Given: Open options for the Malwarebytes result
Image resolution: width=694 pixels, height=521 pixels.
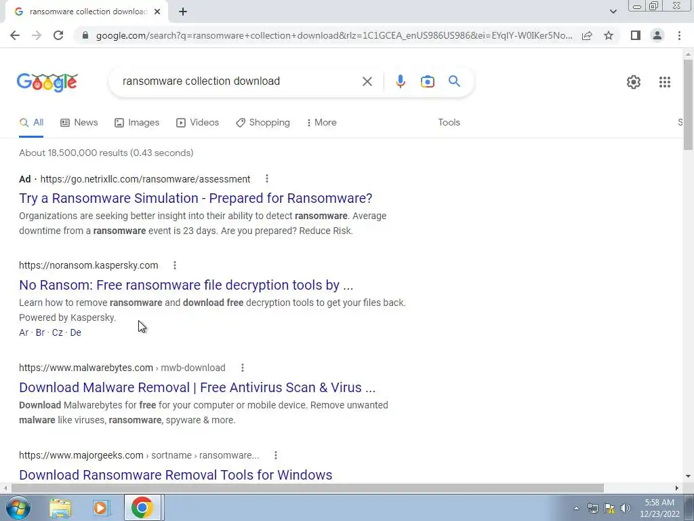Looking at the screenshot, I should pos(242,367).
